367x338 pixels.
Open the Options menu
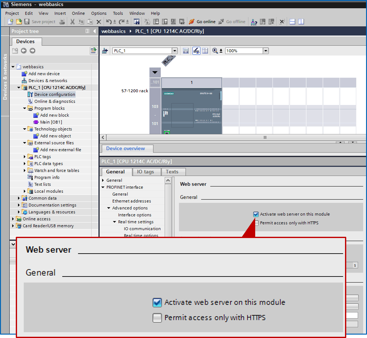click(99, 13)
